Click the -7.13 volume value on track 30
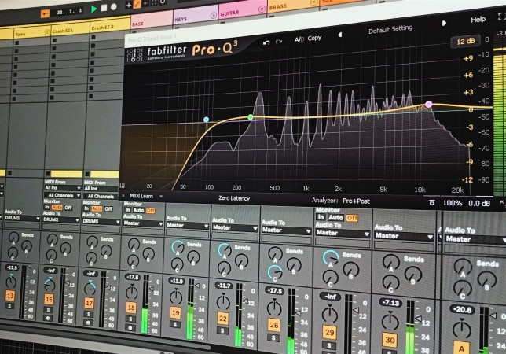The image size is (506, 354). 391,303
